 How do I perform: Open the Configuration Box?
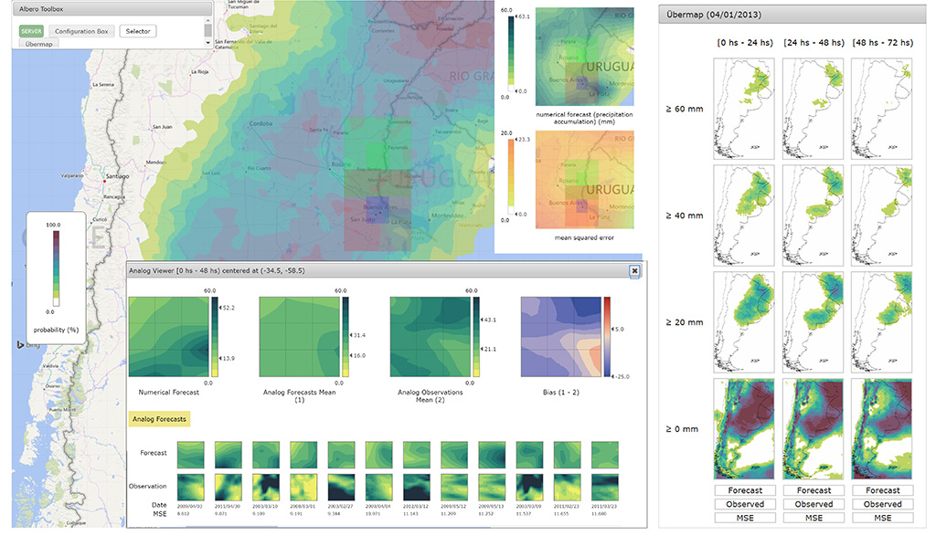click(81, 31)
